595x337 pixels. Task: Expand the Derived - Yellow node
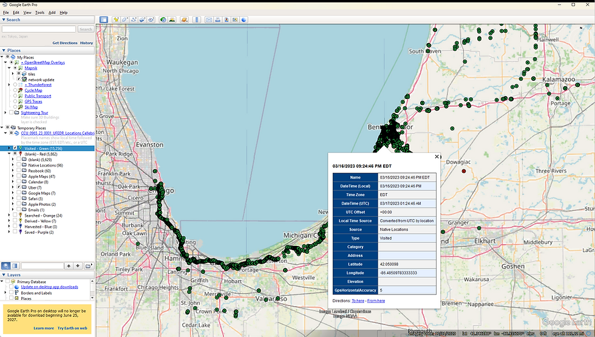point(10,221)
